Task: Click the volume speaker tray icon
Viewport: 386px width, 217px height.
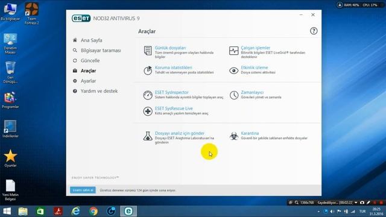Action: (332, 212)
